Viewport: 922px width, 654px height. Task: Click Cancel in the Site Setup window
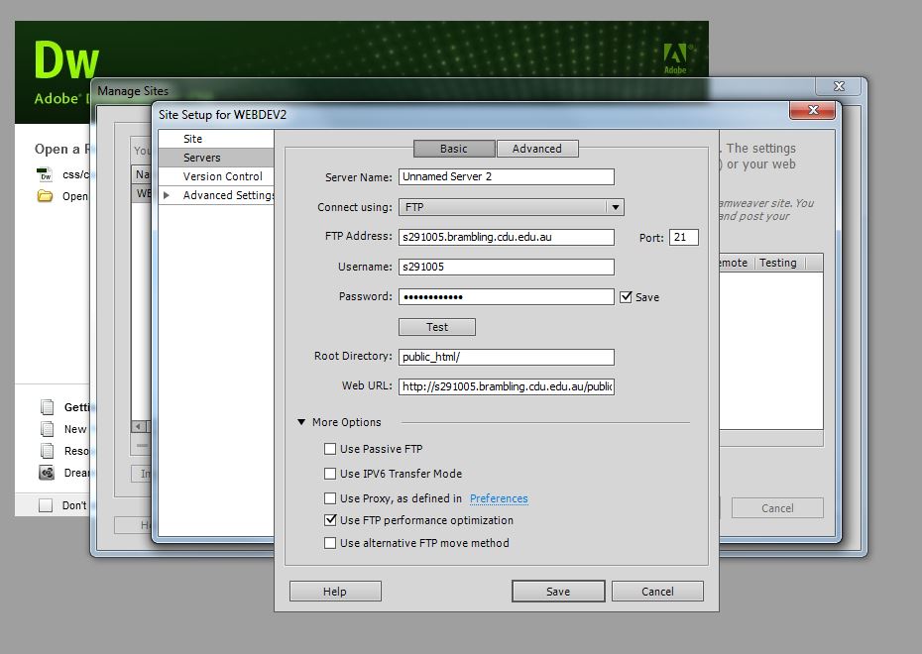pos(777,508)
